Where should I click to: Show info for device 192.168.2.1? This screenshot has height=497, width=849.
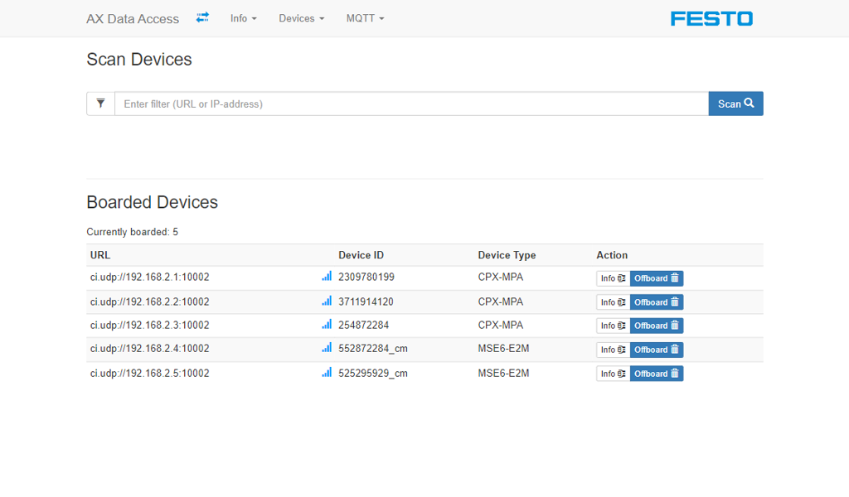pyautogui.click(x=613, y=278)
